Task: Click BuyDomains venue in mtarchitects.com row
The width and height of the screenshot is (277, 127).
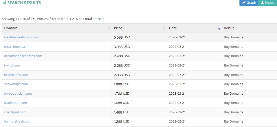Action: coord(233,47)
